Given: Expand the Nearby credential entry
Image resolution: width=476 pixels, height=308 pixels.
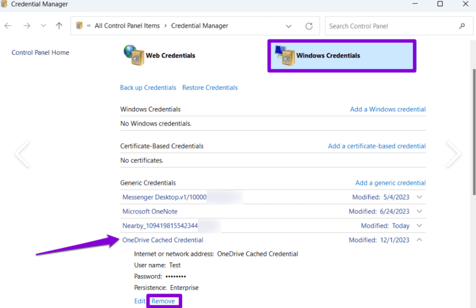Looking at the screenshot, I should (x=419, y=225).
